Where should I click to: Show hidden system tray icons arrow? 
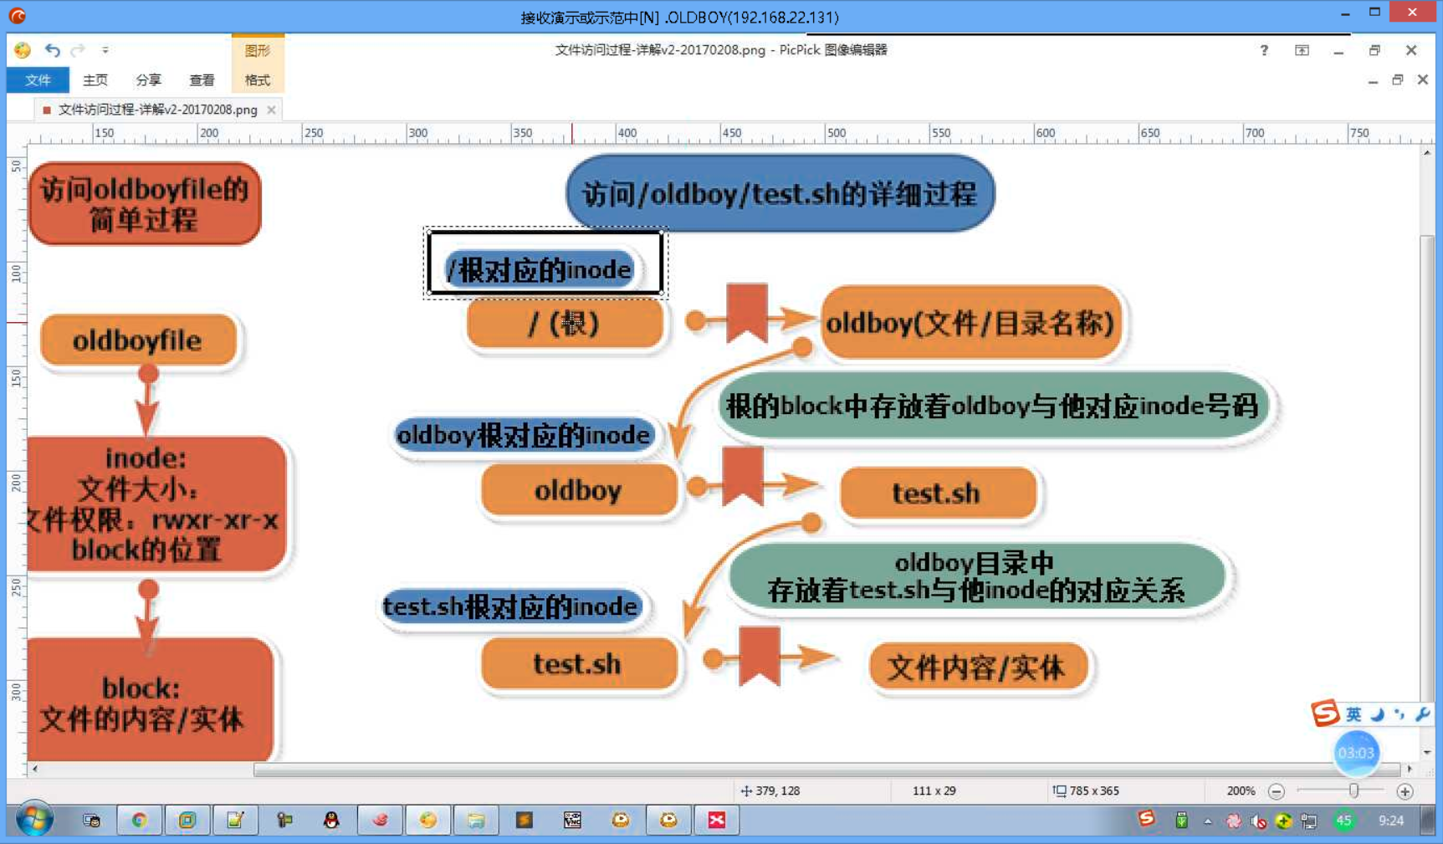coord(1208,821)
